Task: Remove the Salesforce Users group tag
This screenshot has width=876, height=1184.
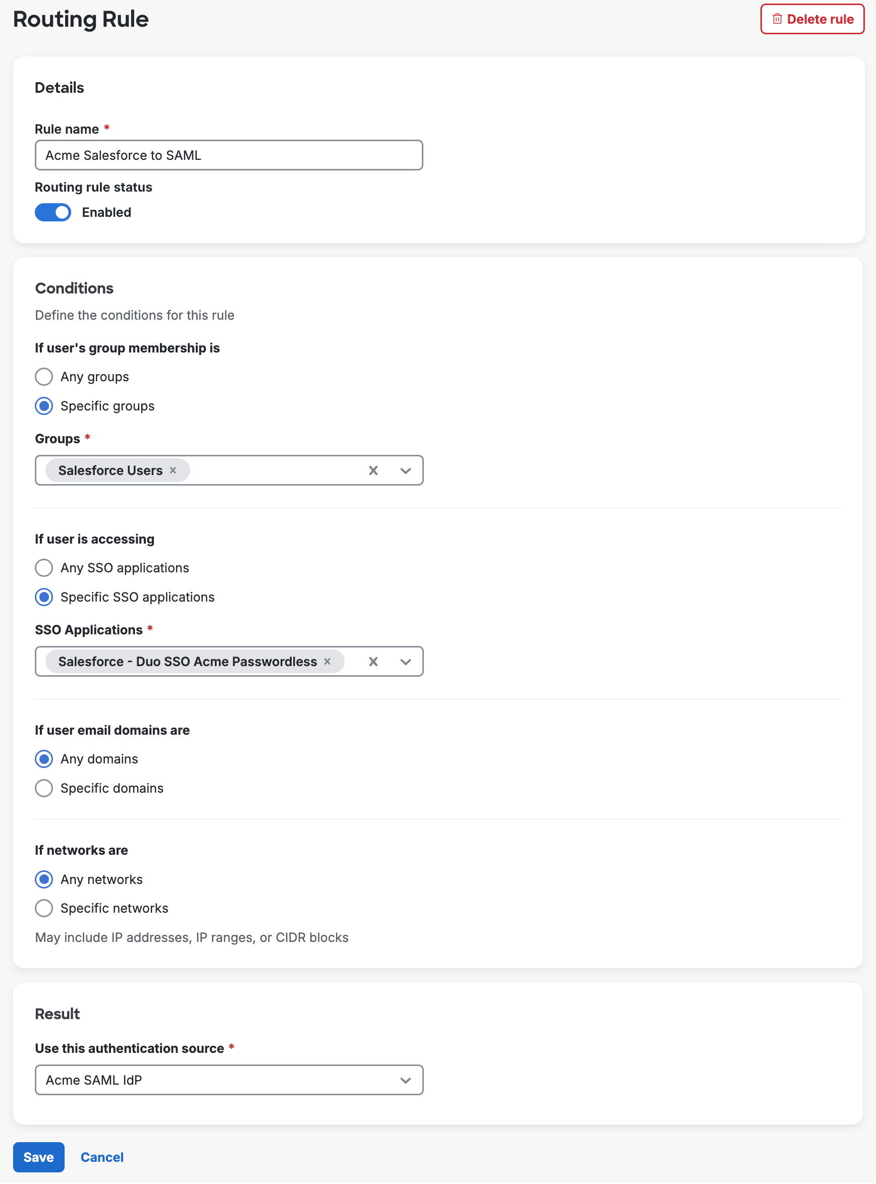Action: click(173, 470)
